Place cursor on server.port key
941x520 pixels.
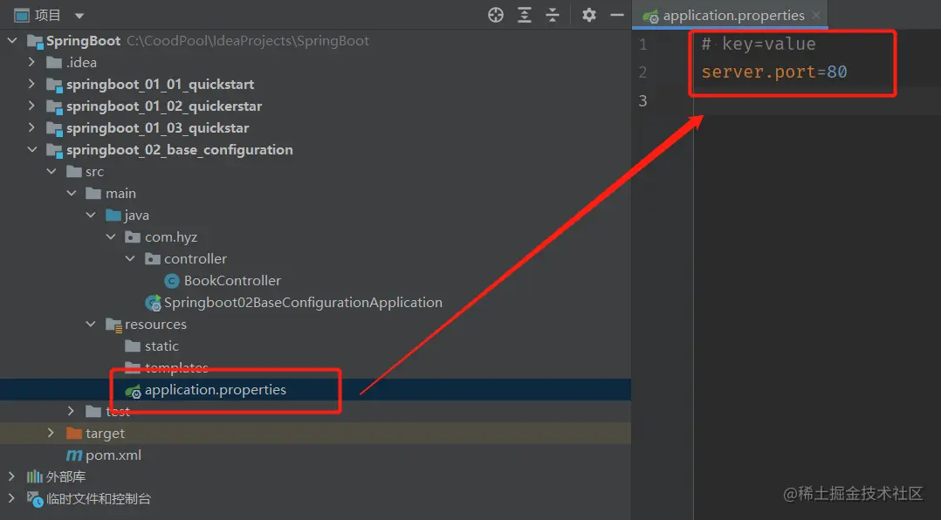click(x=759, y=72)
